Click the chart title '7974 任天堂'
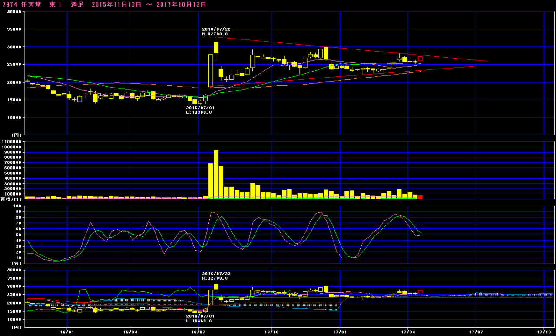Image resolution: width=556 pixels, height=336 pixels. pos(22,4)
